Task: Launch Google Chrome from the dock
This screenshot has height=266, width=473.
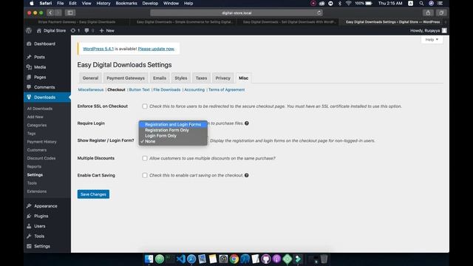Action: (x=234, y=259)
